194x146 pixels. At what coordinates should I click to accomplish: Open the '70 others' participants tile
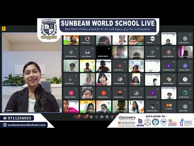point(169,106)
